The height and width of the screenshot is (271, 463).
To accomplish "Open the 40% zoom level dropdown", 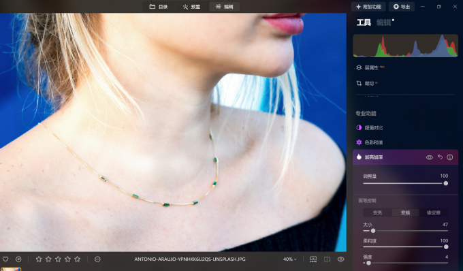I will click(289, 259).
